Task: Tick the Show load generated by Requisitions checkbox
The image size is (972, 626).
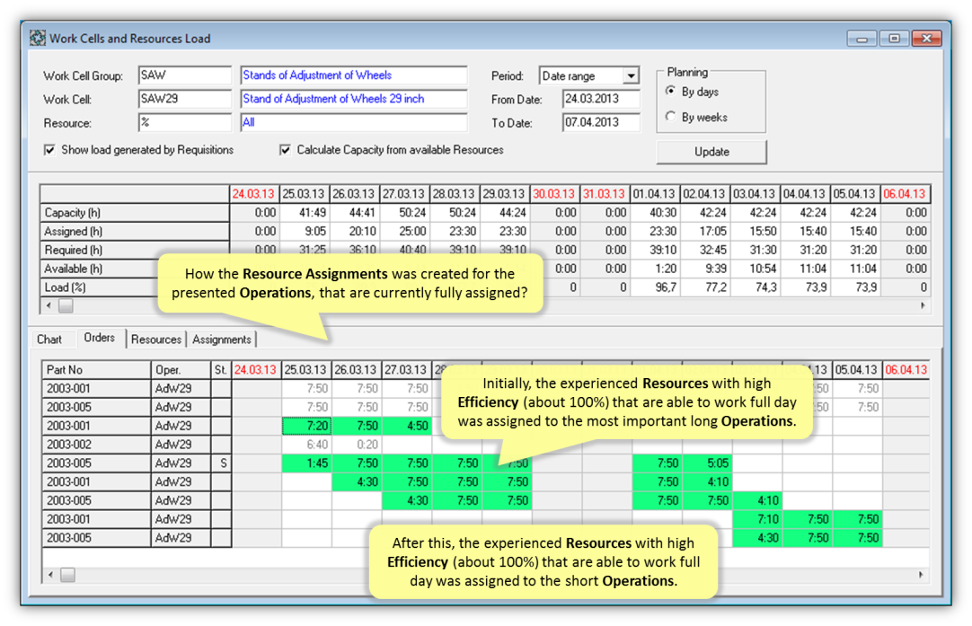Action: (49, 150)
